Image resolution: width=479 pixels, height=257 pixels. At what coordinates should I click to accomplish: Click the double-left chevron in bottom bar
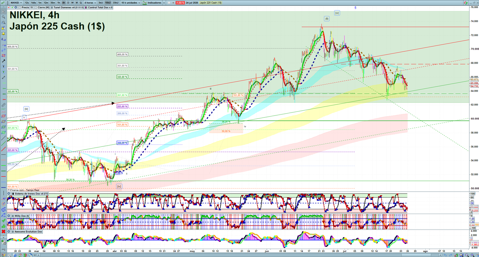coord(35,255)
